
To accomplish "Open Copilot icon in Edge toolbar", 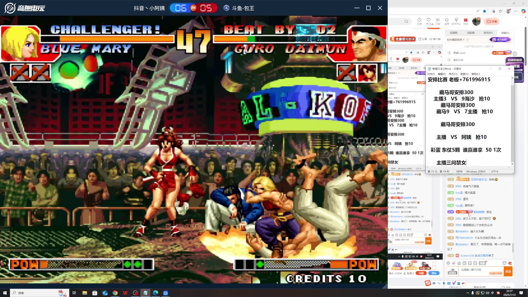I will [523, 11].
